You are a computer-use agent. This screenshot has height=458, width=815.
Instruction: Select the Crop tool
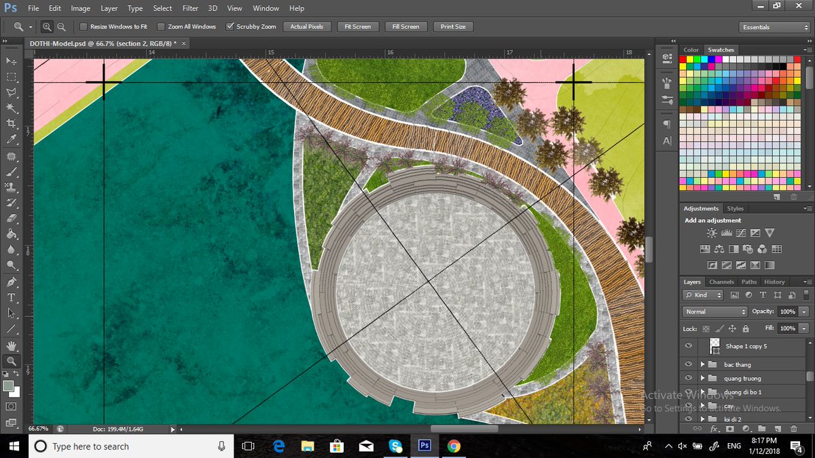12,123
